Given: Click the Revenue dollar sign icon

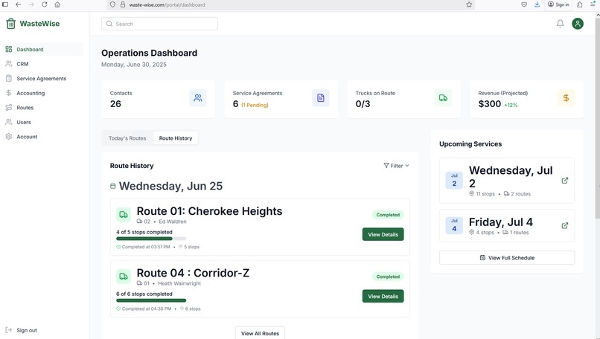Looking at the screenshot, I should 566,98.
